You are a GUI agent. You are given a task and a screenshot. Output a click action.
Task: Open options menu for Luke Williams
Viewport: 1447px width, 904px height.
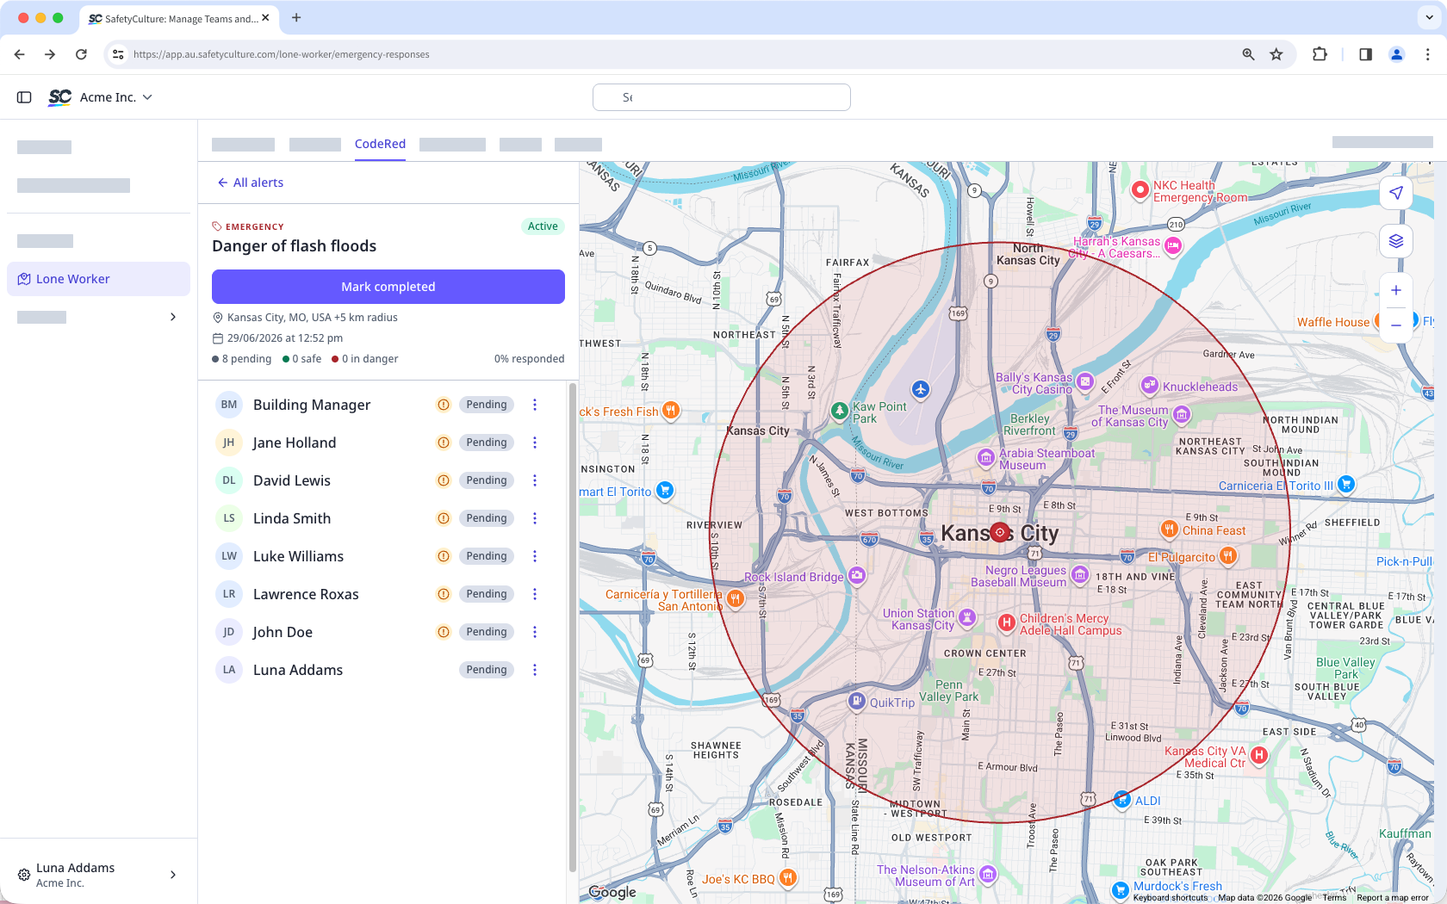coord(535,556)
